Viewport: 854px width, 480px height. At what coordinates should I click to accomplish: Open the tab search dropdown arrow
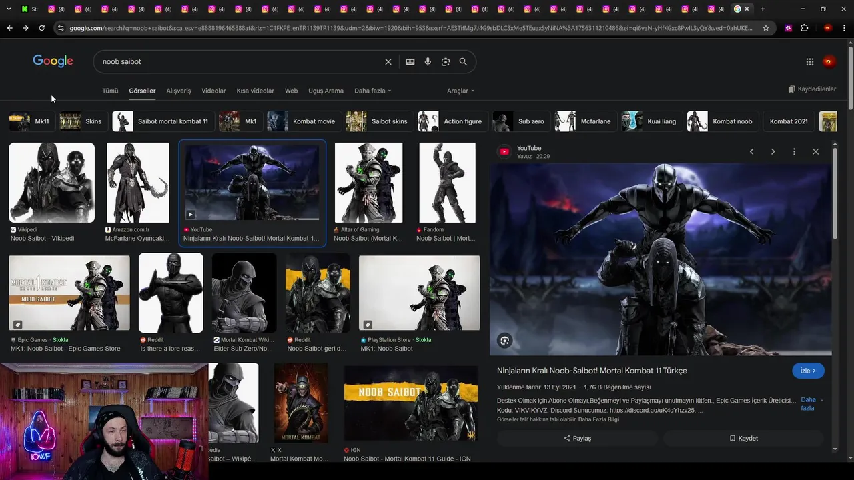9,9
